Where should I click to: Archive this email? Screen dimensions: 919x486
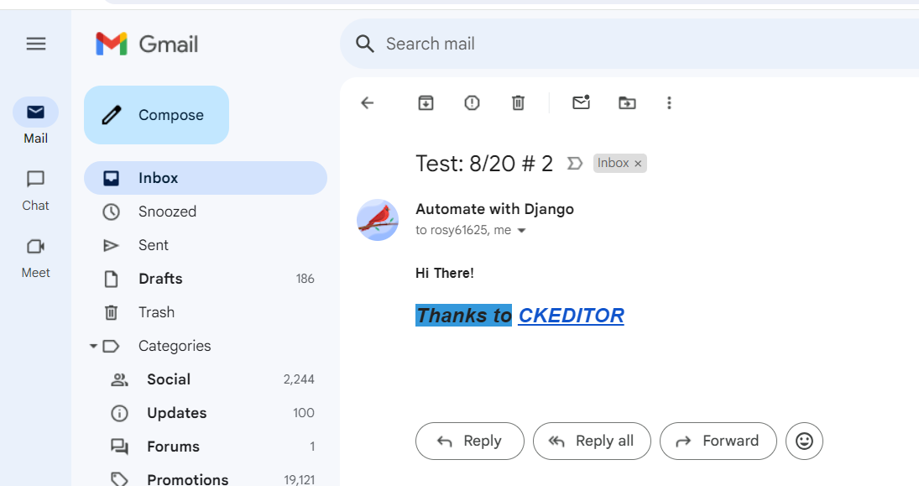pyautogui.click(x=426, y=103)
